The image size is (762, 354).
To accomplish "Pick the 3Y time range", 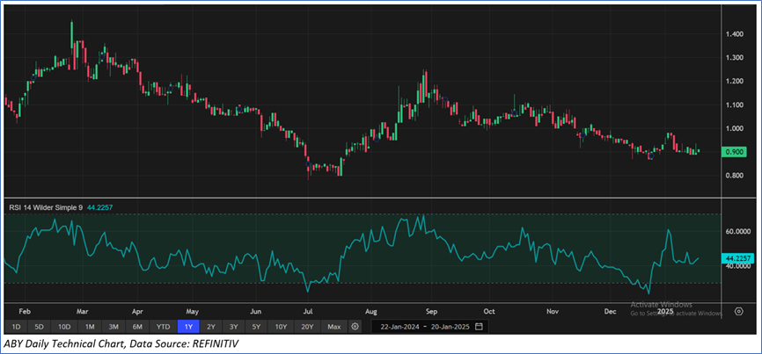I will 233,326.
